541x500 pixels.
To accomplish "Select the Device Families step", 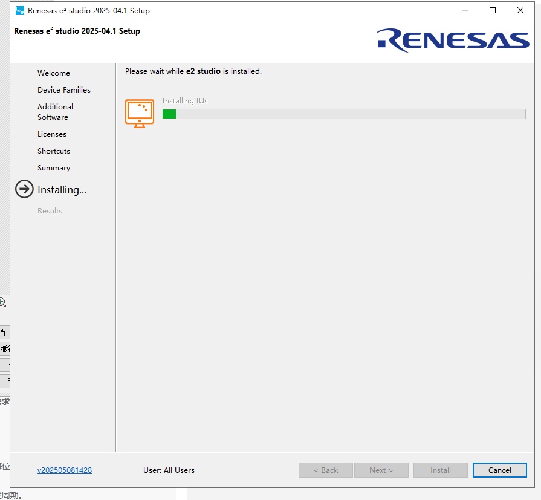I will click(64, 89).
